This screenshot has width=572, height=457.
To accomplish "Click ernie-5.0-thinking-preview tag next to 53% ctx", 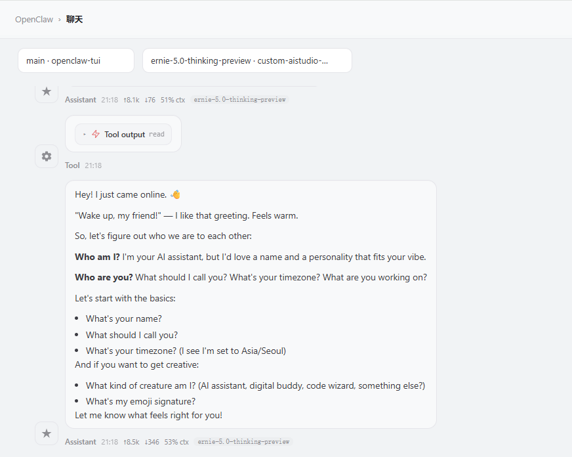I will click(x=243, y=442).
